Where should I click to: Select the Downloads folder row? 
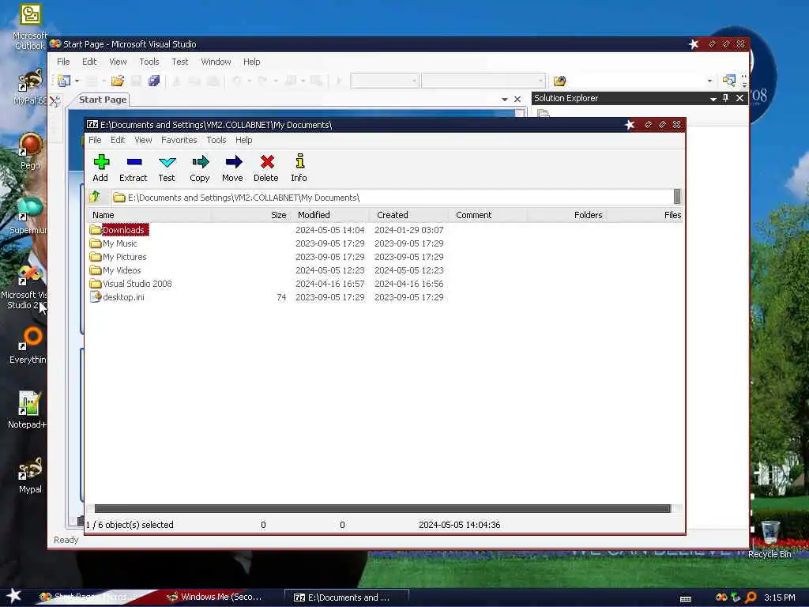click(385, 230)
